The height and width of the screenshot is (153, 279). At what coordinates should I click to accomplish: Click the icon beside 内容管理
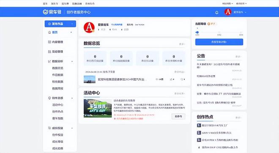49,42
